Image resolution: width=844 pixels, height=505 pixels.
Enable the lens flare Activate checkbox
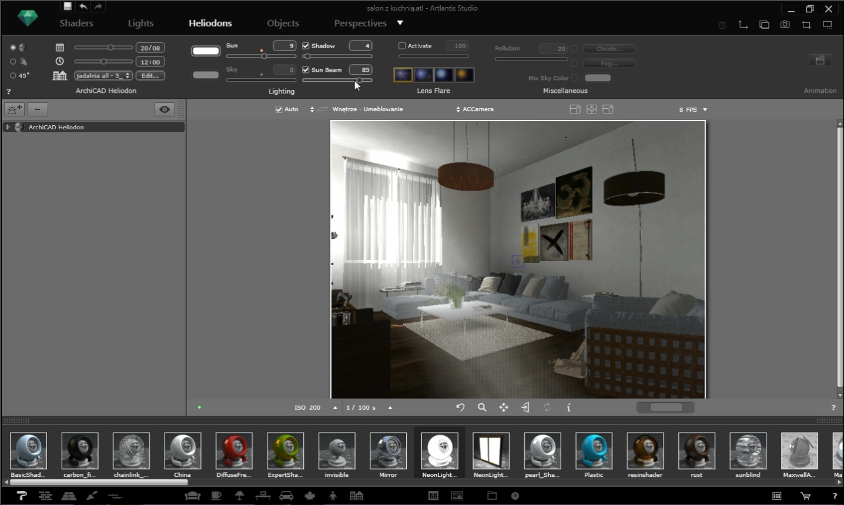pyautogui.click(x=402, y=46)
